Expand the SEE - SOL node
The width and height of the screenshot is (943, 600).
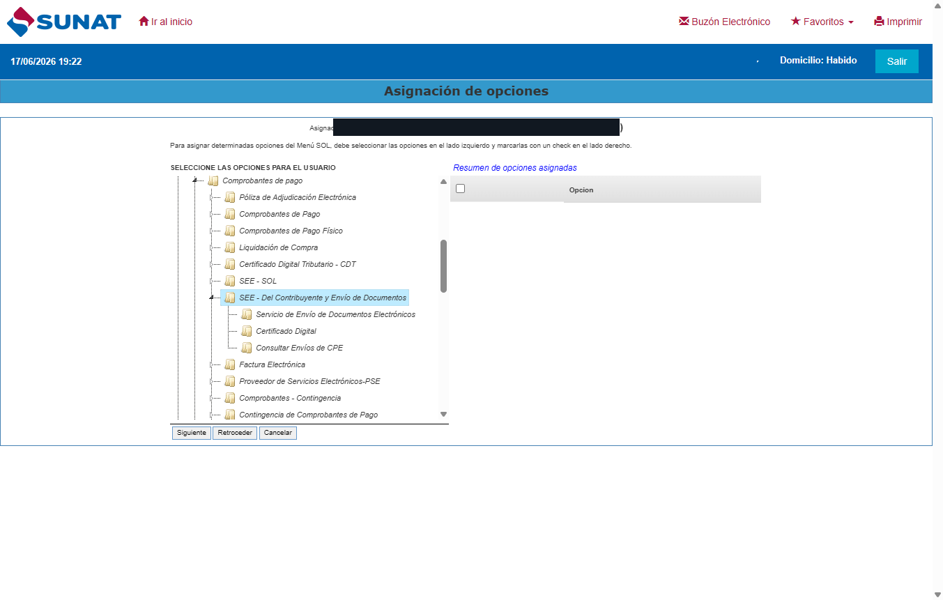212,281
